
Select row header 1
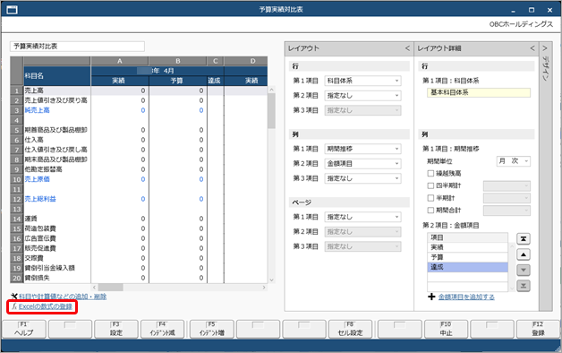tap(17, 90)
